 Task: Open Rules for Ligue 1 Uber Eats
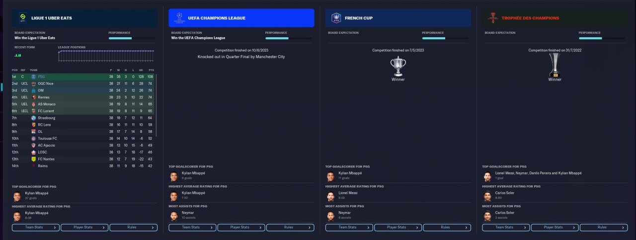133,228
